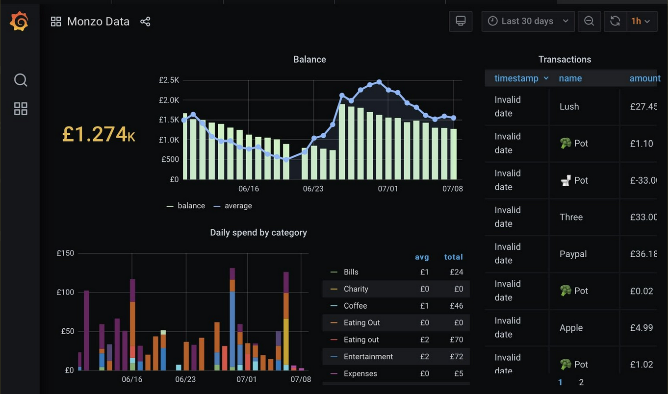The image size is (668, 394).
Task: Sort legend by total column header
Action: pyautogui.click(x=453, y=257)
